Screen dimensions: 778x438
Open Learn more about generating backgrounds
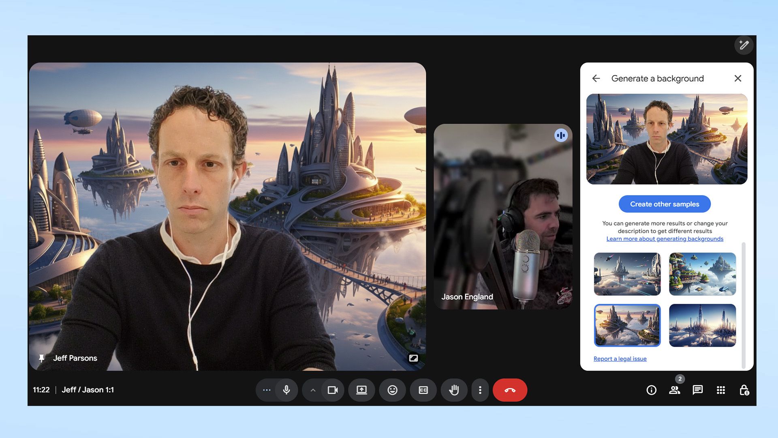point(664,238)
